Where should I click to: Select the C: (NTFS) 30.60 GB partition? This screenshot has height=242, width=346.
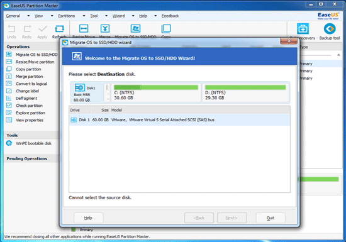coord(156,92)
